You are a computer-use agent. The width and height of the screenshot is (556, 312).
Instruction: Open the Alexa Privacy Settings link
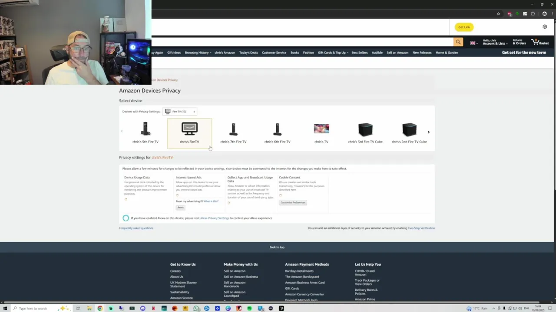pos(215,218)
